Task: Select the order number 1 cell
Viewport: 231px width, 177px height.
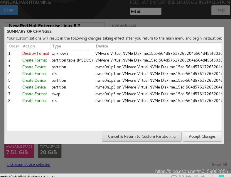Action: 9,53
